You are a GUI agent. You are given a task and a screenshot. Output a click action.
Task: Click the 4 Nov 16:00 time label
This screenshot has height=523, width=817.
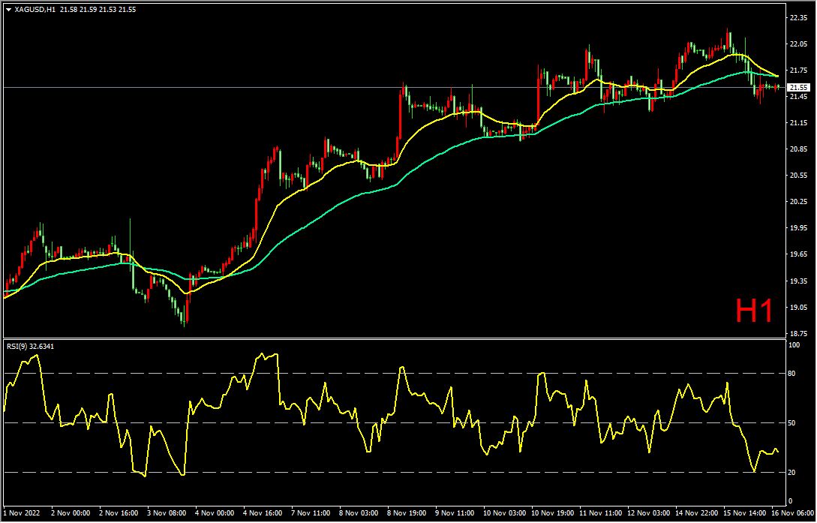(263, 513)
